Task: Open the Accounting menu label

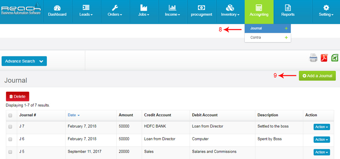Action: (x=259, y=14)
